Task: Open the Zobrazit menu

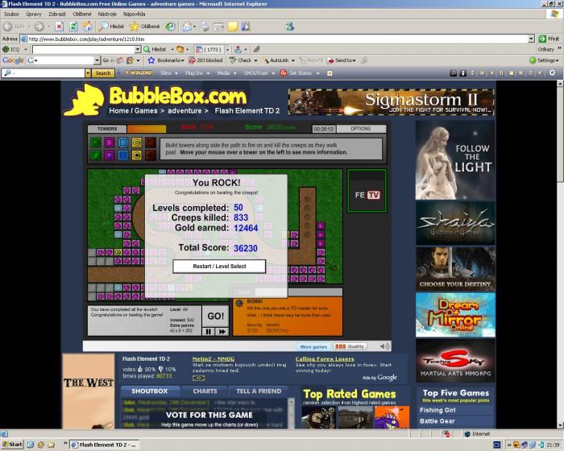Action: (x=57, y=14)
